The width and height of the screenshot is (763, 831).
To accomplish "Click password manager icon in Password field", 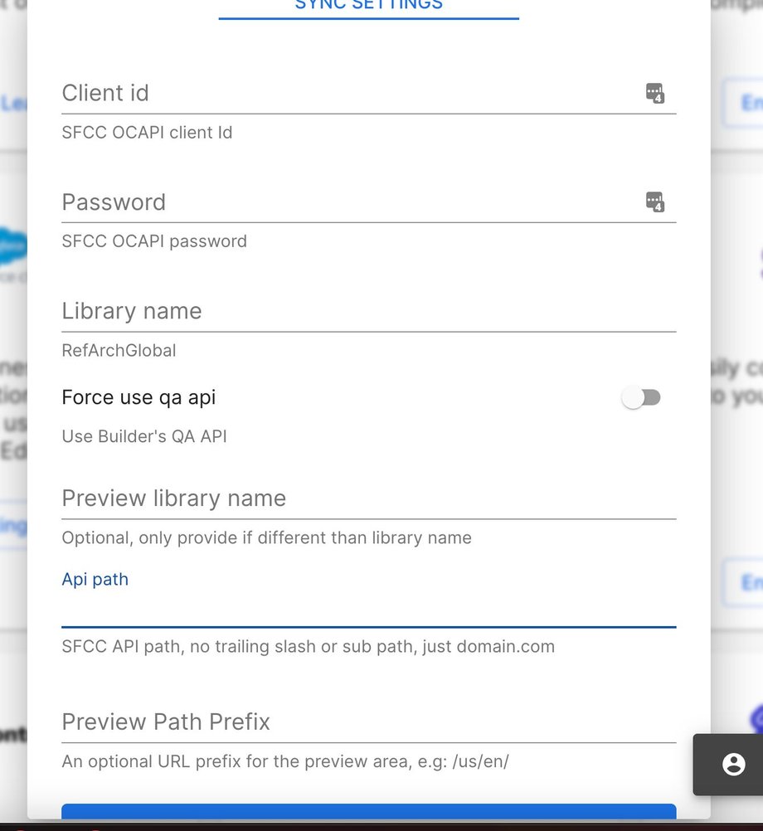I will (x=655, y=202).
